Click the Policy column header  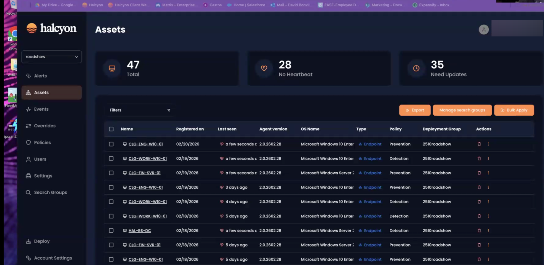tap(395, 129)
